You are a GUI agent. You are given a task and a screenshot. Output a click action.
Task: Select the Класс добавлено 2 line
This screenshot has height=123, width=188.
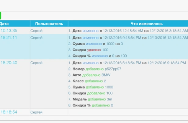pos(89,81)
